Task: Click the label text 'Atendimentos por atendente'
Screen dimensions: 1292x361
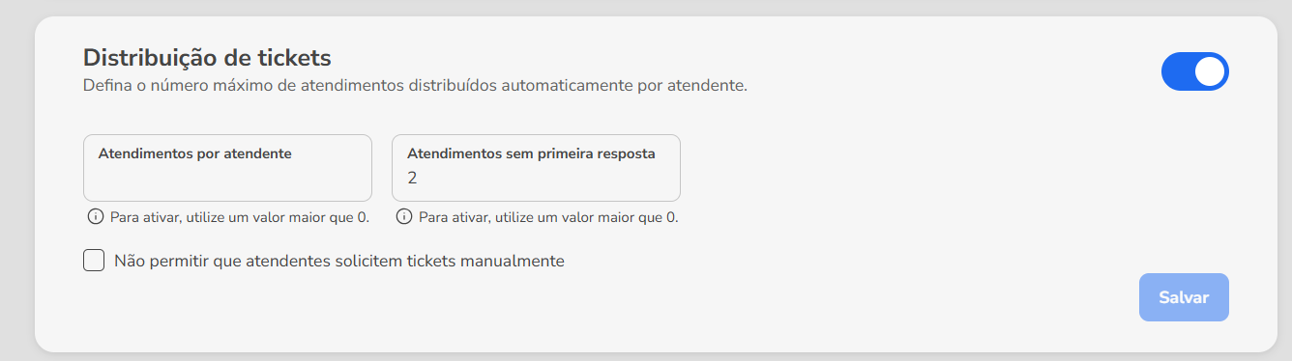Action: pos(194,153)
